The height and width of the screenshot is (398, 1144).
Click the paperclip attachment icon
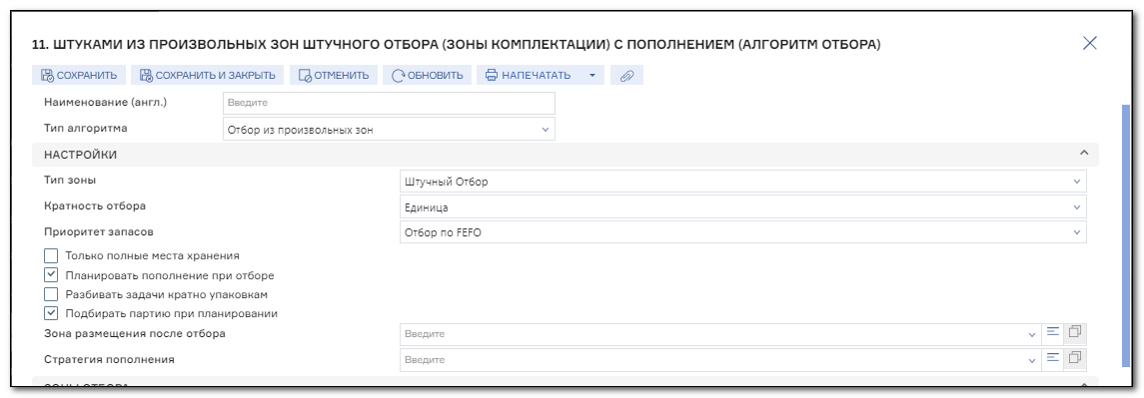(626, 75)
